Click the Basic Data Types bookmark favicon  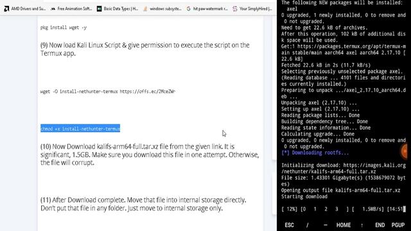(99, 8)
